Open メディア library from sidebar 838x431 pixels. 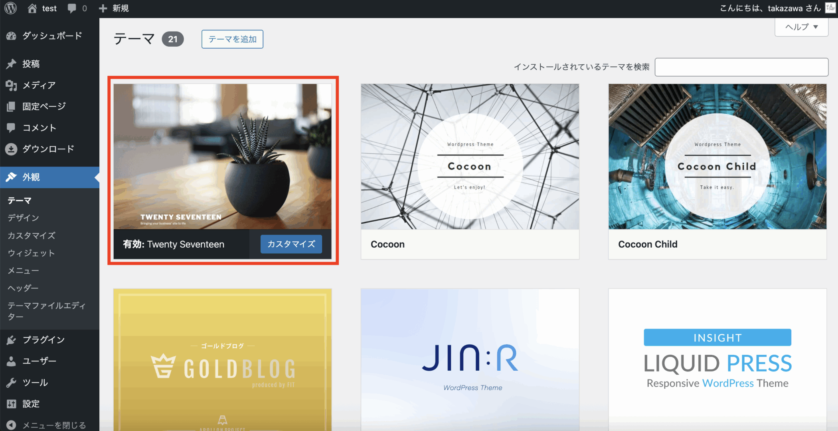click(39, 85)
